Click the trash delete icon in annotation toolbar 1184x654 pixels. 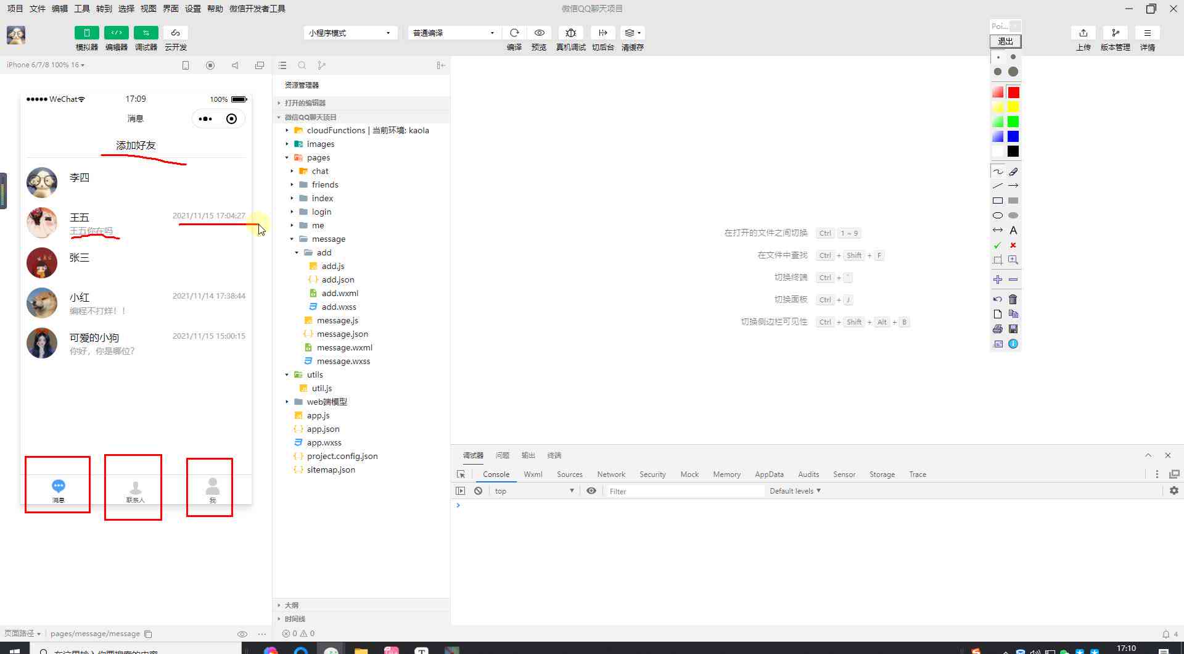tap(1013, 299)
